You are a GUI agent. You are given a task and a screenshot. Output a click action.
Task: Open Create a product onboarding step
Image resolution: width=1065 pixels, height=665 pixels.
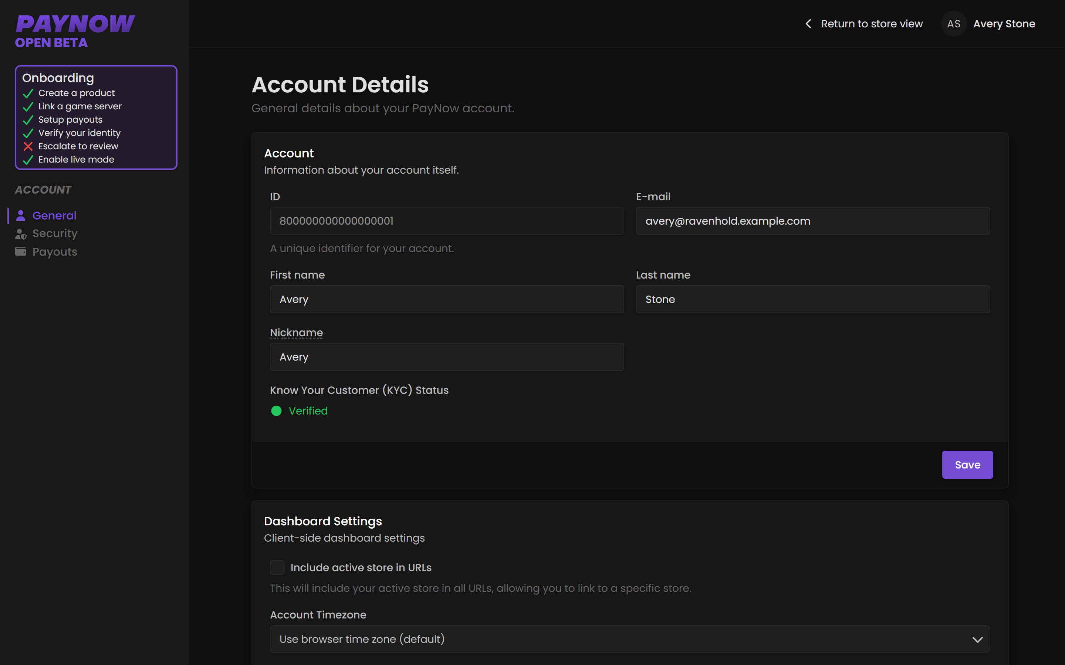(x=77, y=93)
